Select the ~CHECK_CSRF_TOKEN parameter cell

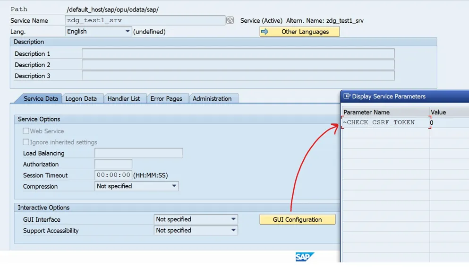tap(386, 122)
